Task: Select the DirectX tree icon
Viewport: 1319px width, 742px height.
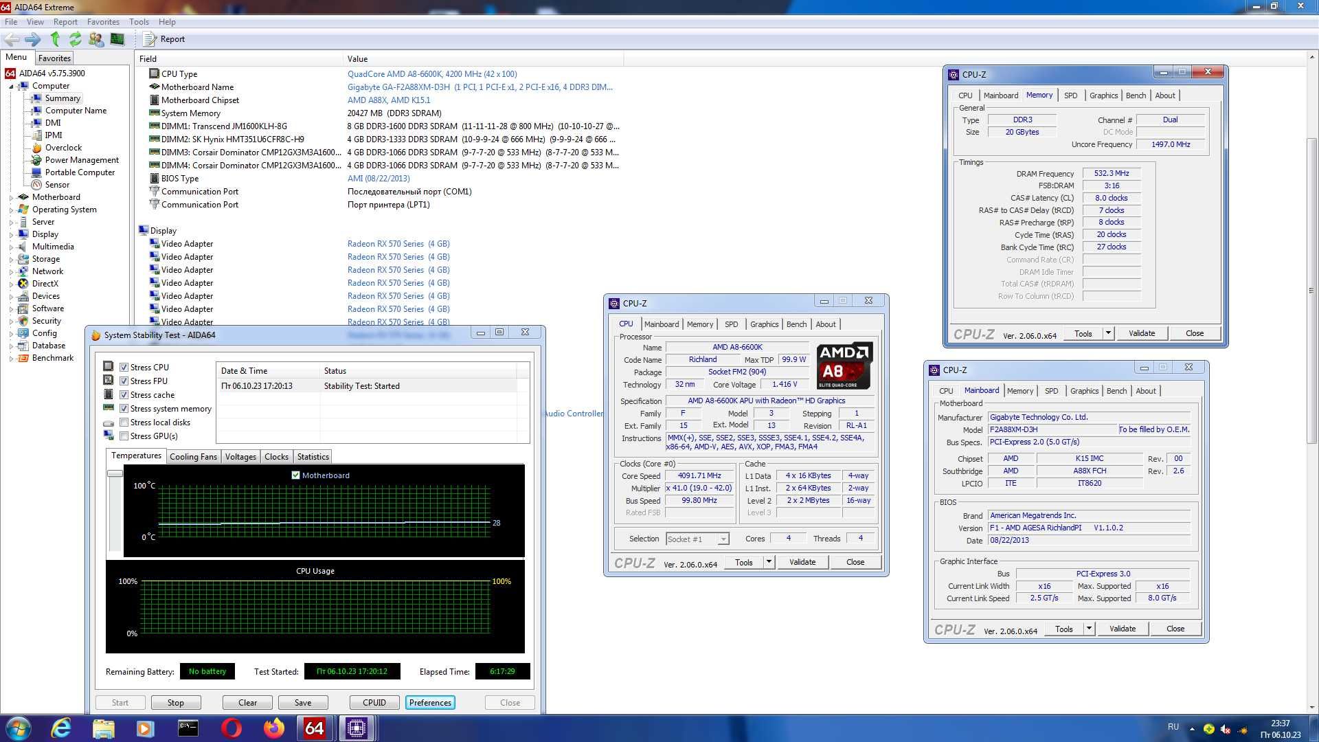Action: 23,284
